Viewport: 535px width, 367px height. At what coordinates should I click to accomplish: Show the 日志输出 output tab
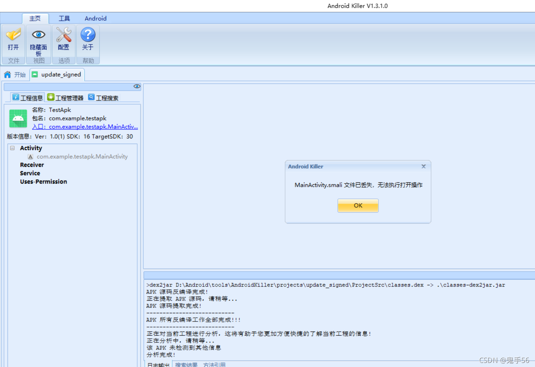(x=158, y=364)
